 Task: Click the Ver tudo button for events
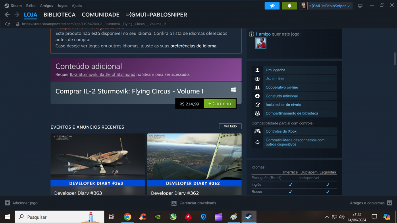click(230, 126)
